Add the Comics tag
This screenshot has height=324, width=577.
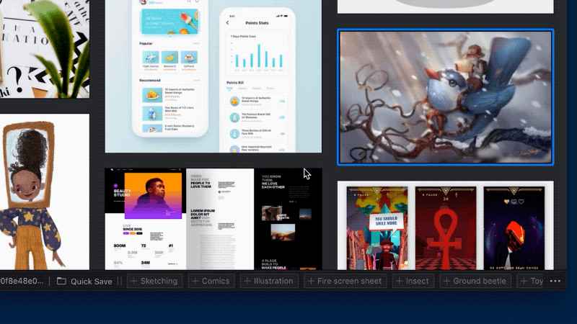[211, 281]
